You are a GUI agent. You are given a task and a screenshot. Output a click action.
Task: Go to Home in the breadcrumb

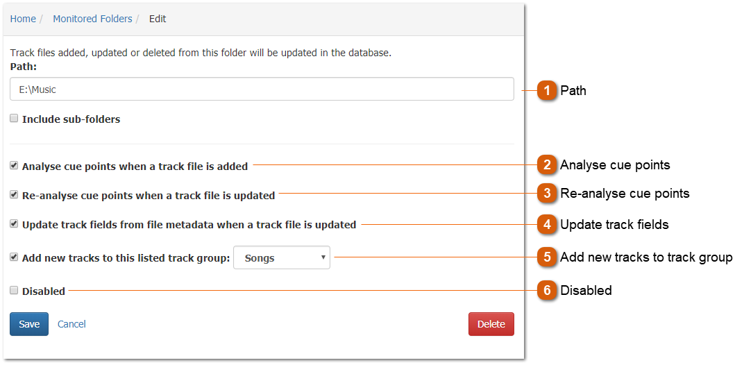pos(23,19)
